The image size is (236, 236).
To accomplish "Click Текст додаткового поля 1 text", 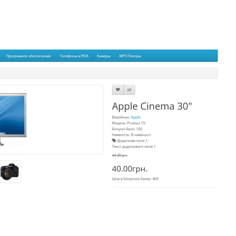I will pyautogui.click(x=133, y=147).
